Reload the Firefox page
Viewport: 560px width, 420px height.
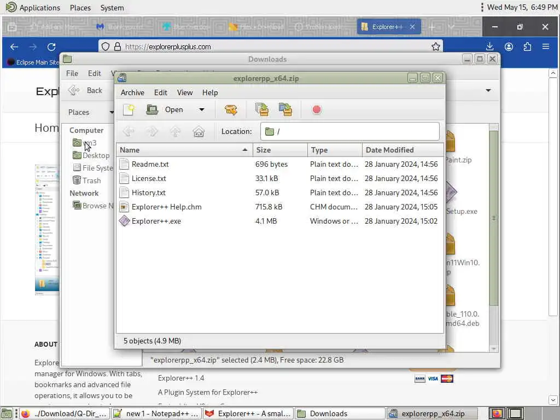[51, 47]
